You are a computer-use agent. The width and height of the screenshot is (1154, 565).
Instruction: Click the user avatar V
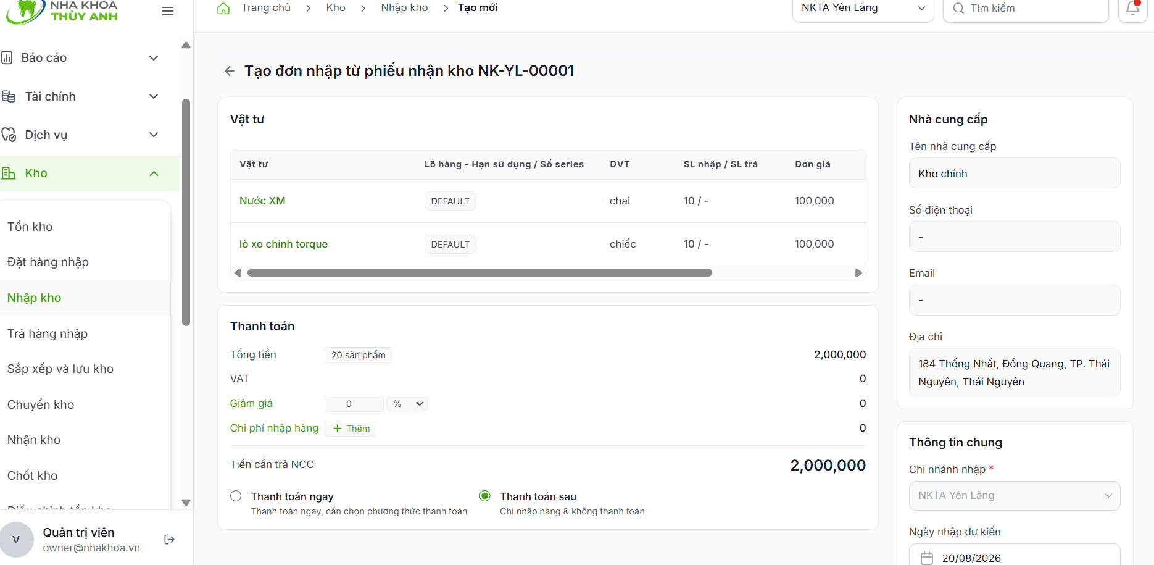[16, 540]
